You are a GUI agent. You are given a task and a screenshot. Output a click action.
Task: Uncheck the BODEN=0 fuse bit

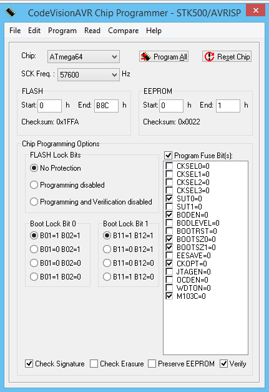click(169, 214)
